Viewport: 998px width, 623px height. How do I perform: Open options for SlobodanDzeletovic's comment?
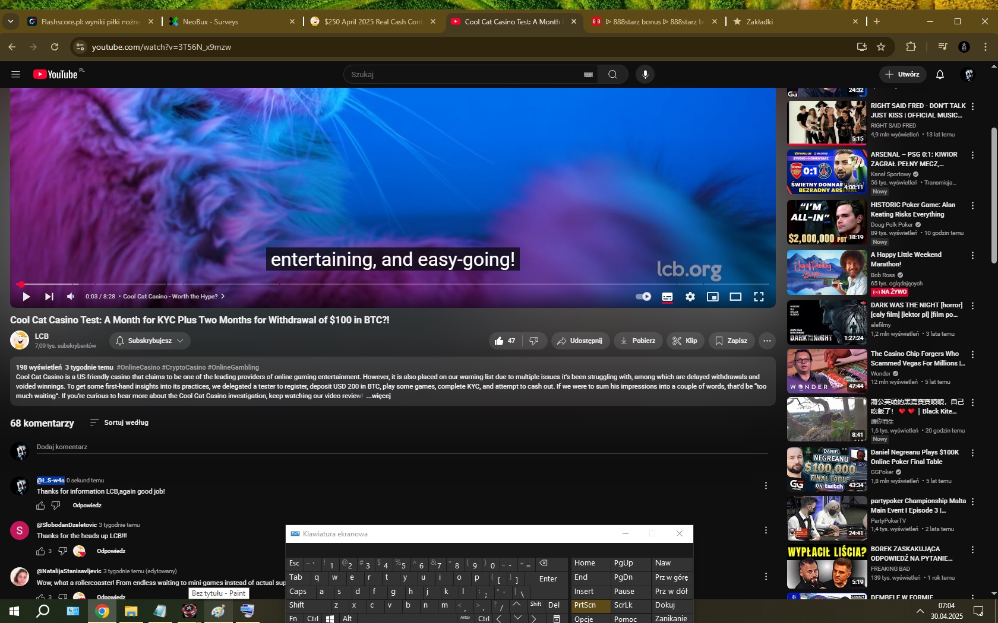[x=766, y=530]
